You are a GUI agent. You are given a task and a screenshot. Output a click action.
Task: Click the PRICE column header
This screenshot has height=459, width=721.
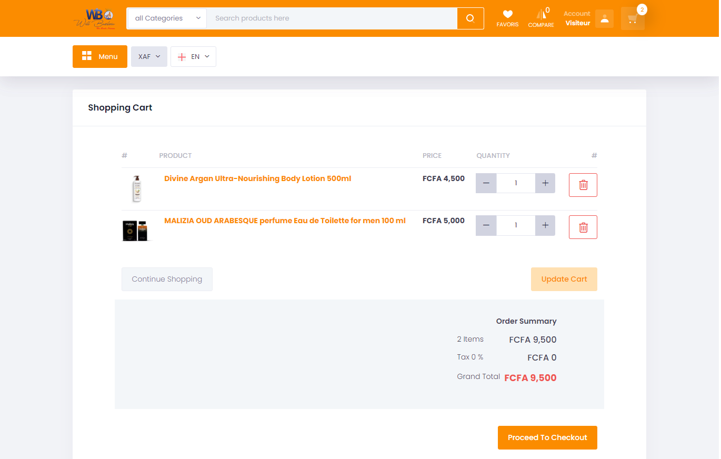(x=432, y=155)
